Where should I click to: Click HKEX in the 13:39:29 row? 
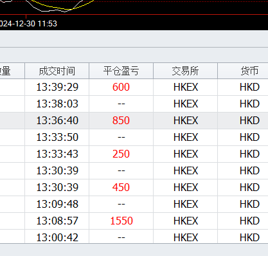coord(186,87)
